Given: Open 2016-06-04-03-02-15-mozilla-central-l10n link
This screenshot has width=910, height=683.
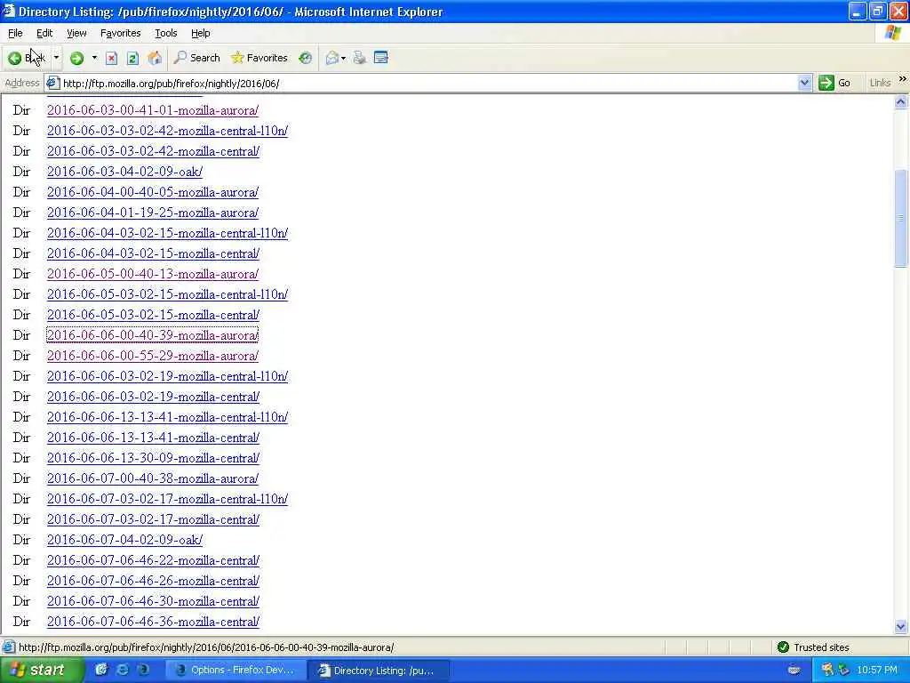Looking at the screenshot, I should [167, 233].
